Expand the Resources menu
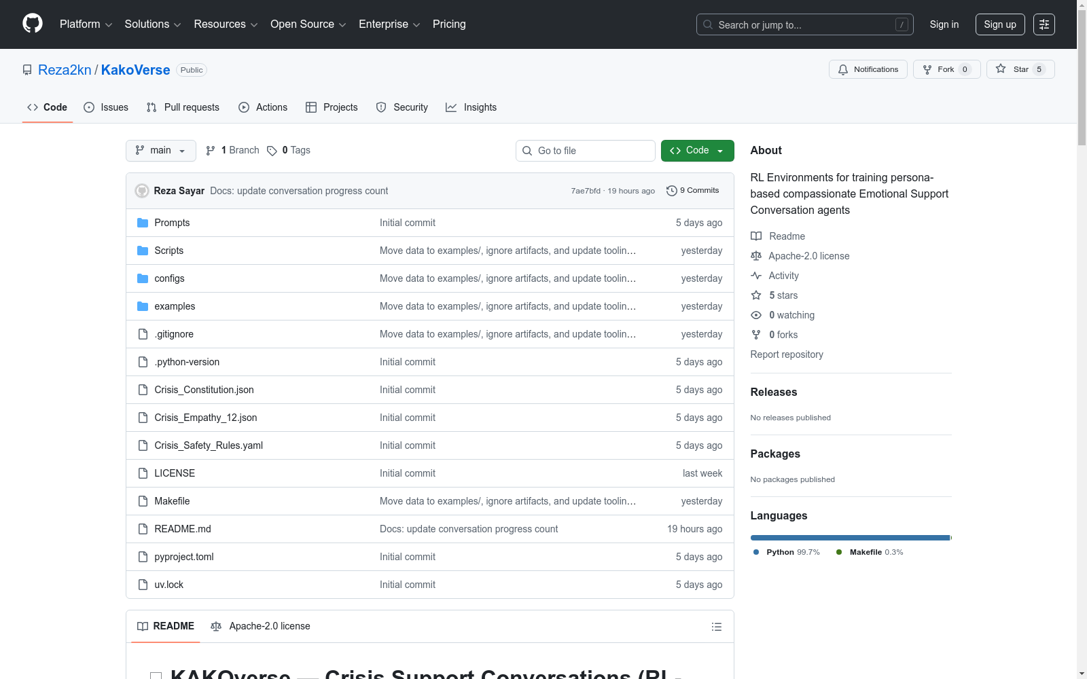 [226, 24]
